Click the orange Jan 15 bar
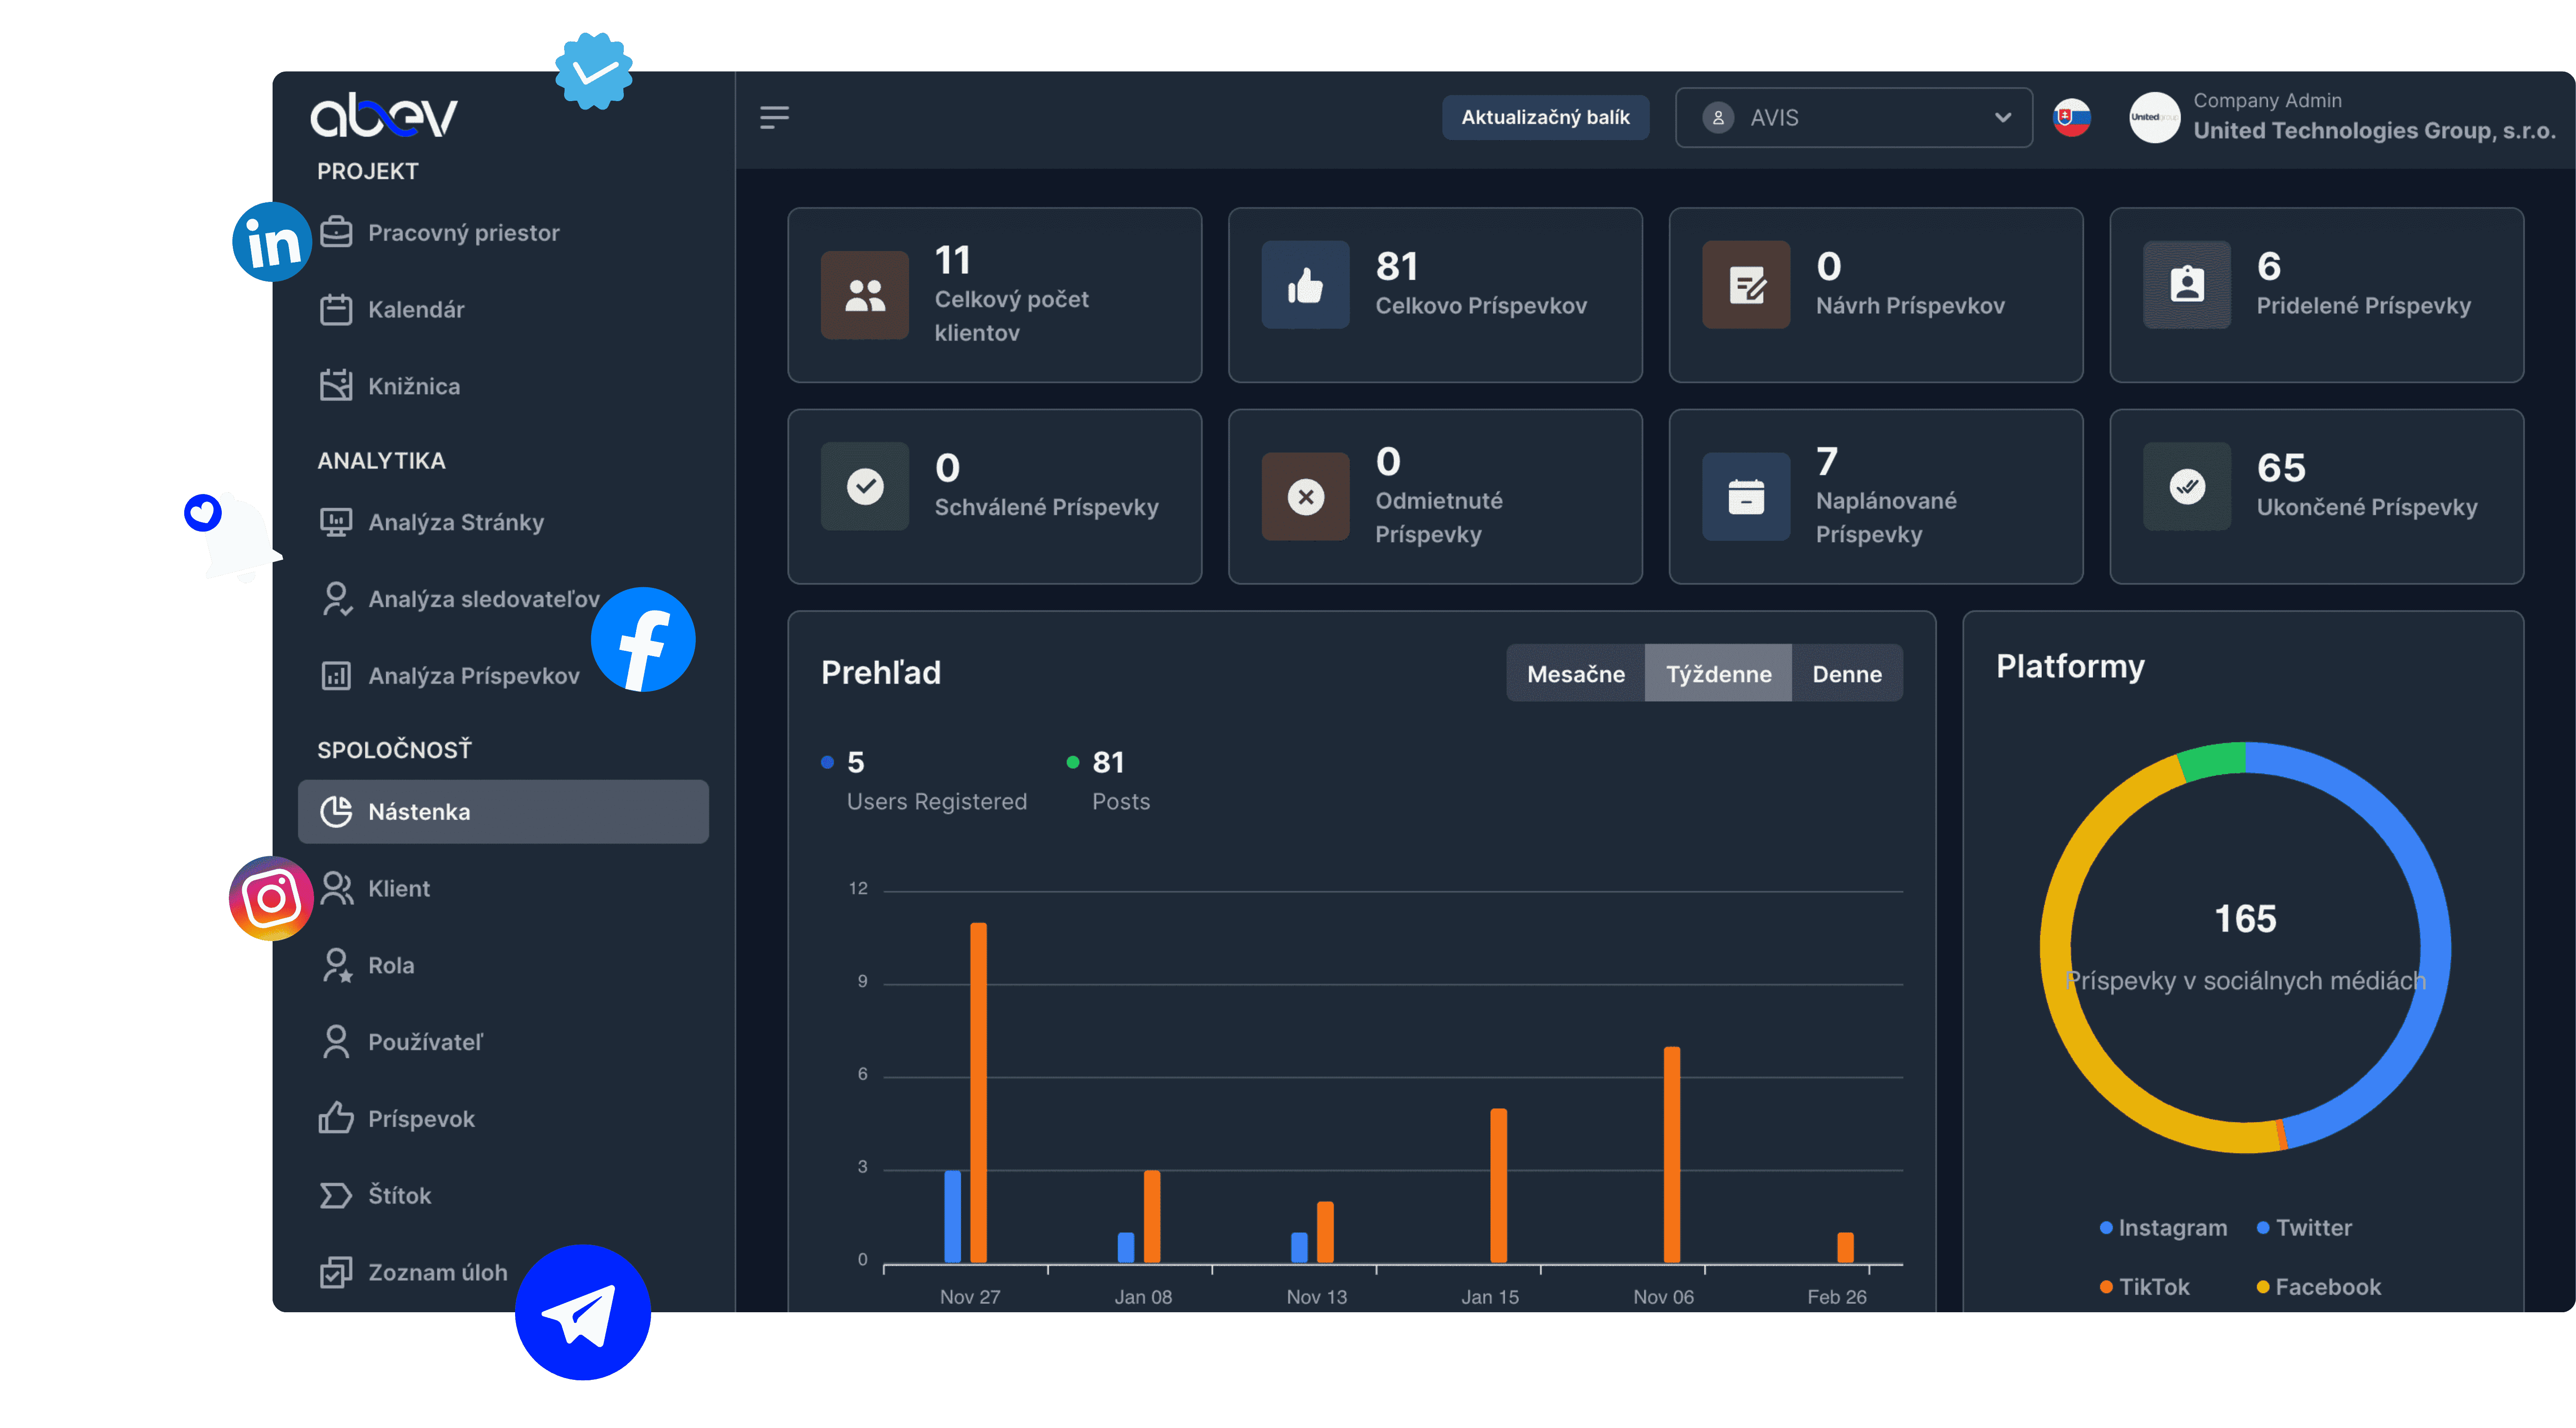Viewport: 2576px width, 1428px height. click(1498, 1186)
